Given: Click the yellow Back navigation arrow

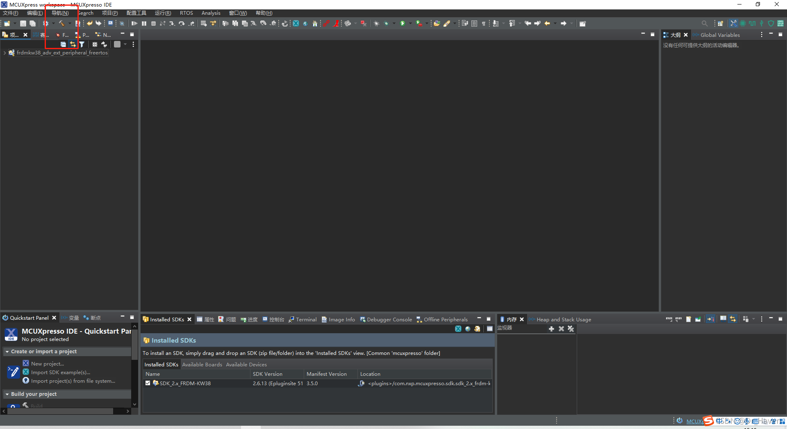Looking at the screenshot, I should 547,23.
